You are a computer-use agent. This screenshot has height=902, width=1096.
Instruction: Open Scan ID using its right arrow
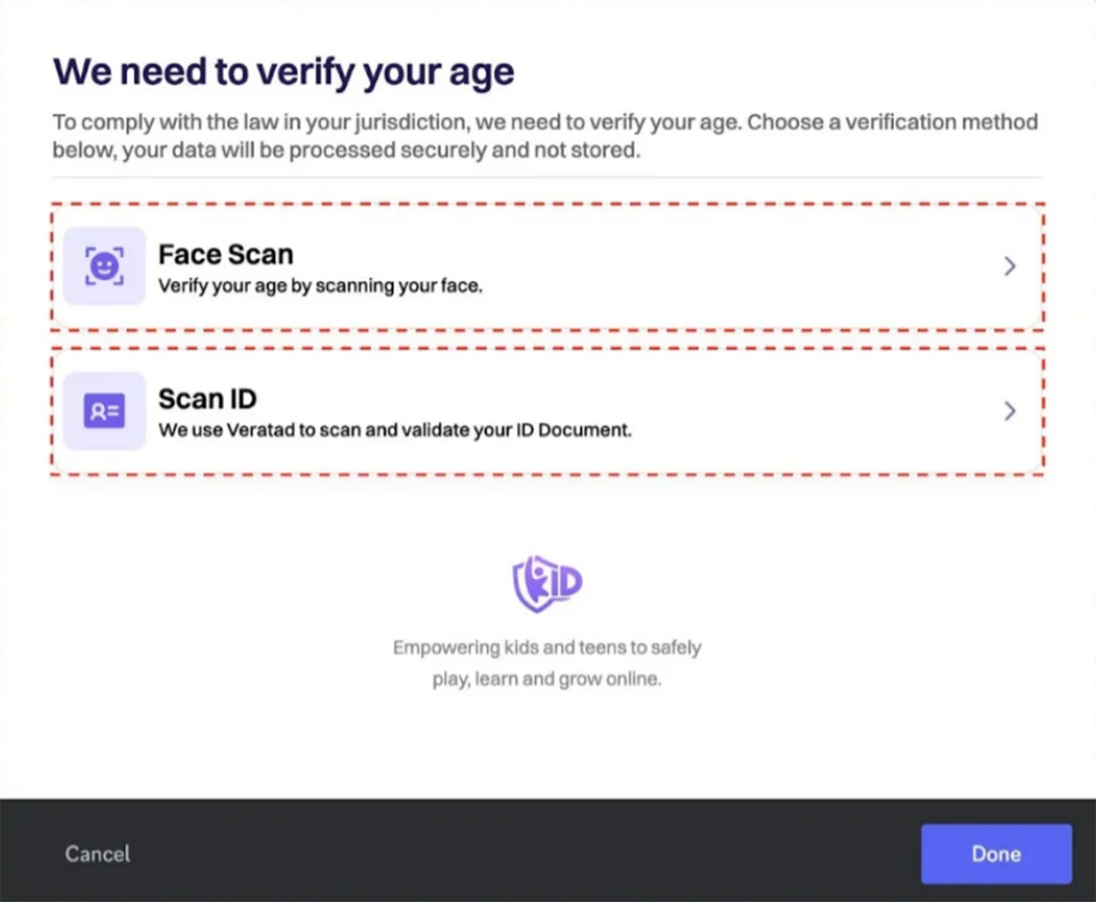[1009, 411]
